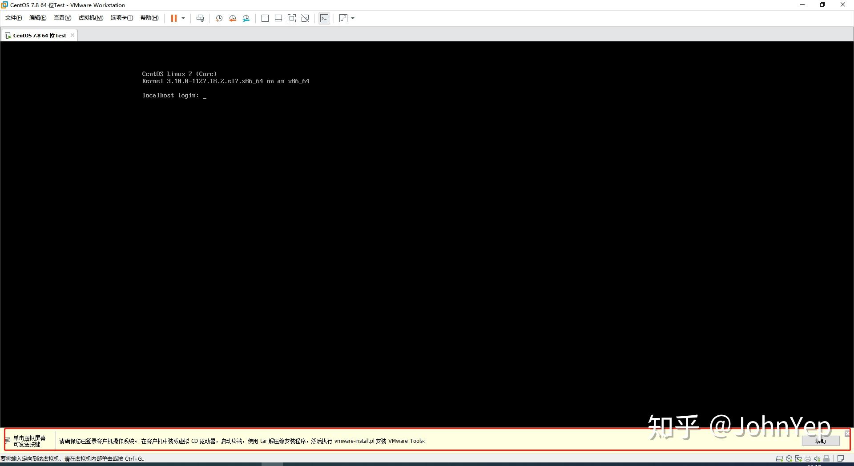Click the hard disk status icon
Screen dimensions: 854x466
point(779,458)
